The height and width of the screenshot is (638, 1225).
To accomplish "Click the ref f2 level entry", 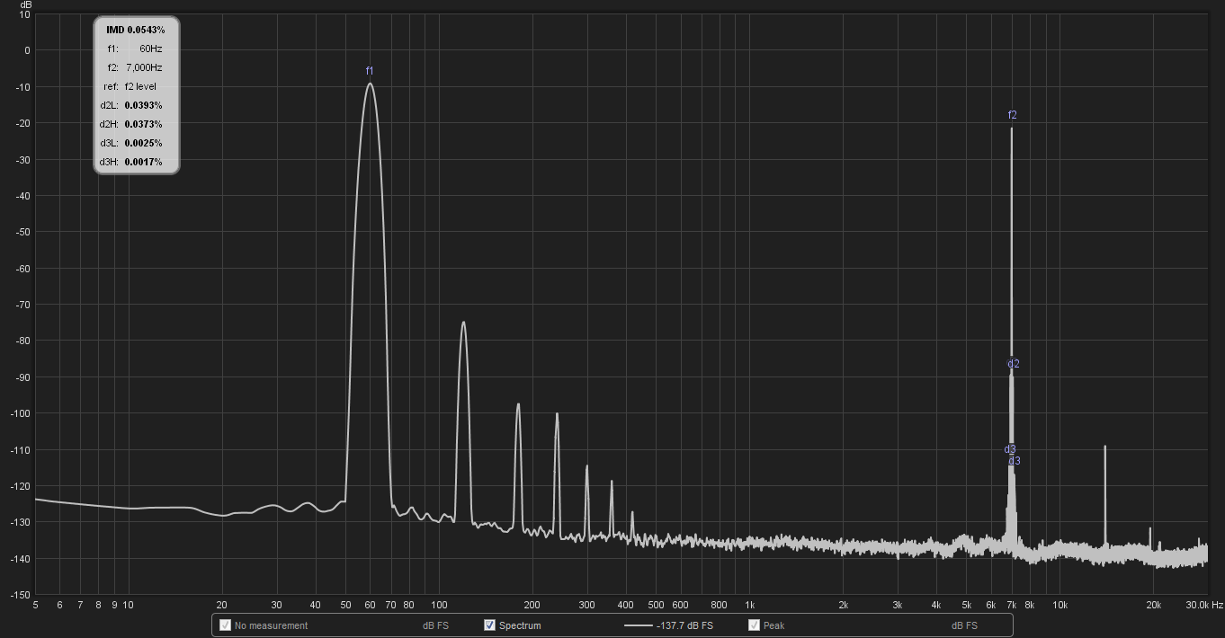I will point(140,86).
